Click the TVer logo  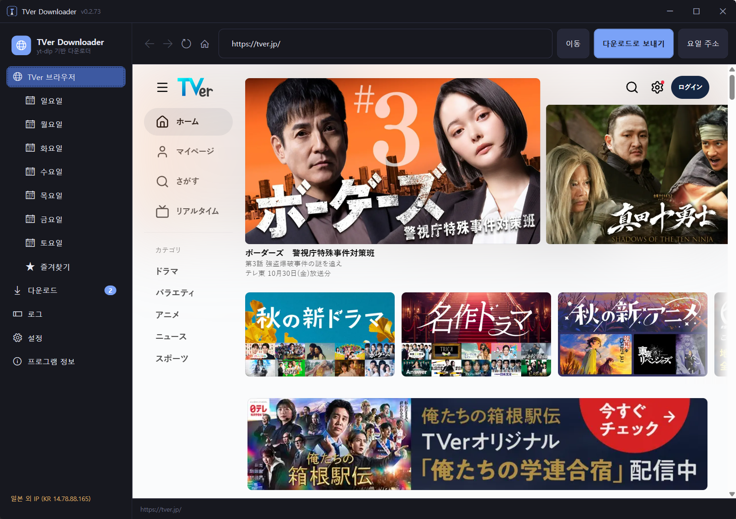[x=195, y=87]
